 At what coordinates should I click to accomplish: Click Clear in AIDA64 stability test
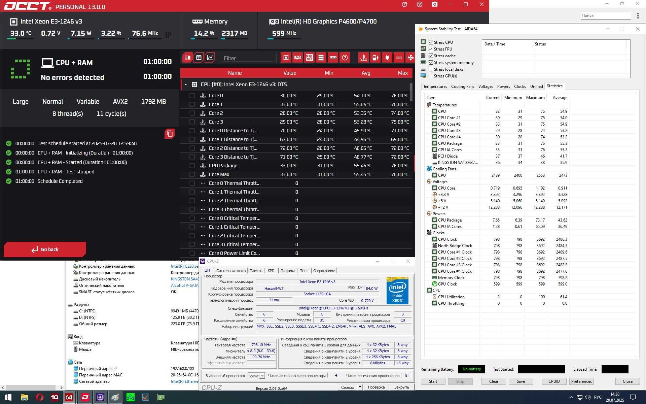[x=494, y=381]
